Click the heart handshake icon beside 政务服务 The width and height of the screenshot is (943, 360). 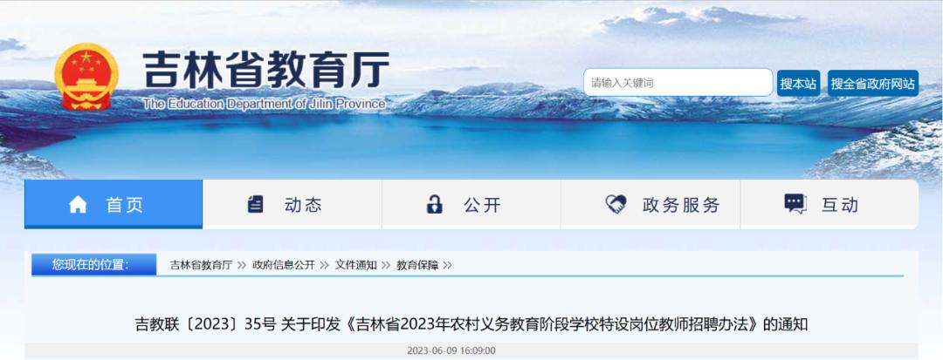[x=616, y=205]
